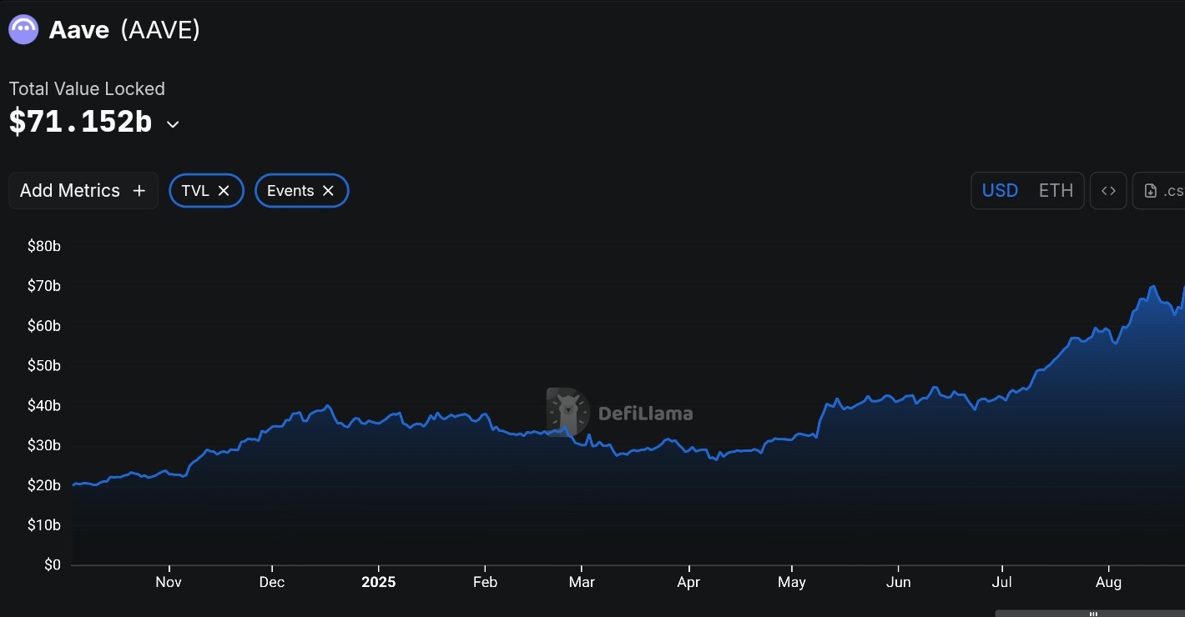Select the Events metric chip
This screenshot has height=617, width=1185.
pos(301,191)
